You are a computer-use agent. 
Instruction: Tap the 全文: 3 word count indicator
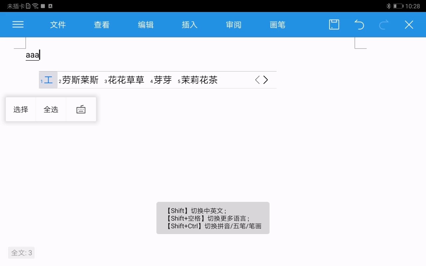[x=21, y=253]
